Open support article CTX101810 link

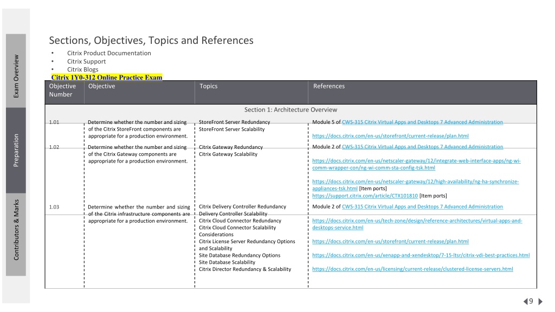point(365,196)
